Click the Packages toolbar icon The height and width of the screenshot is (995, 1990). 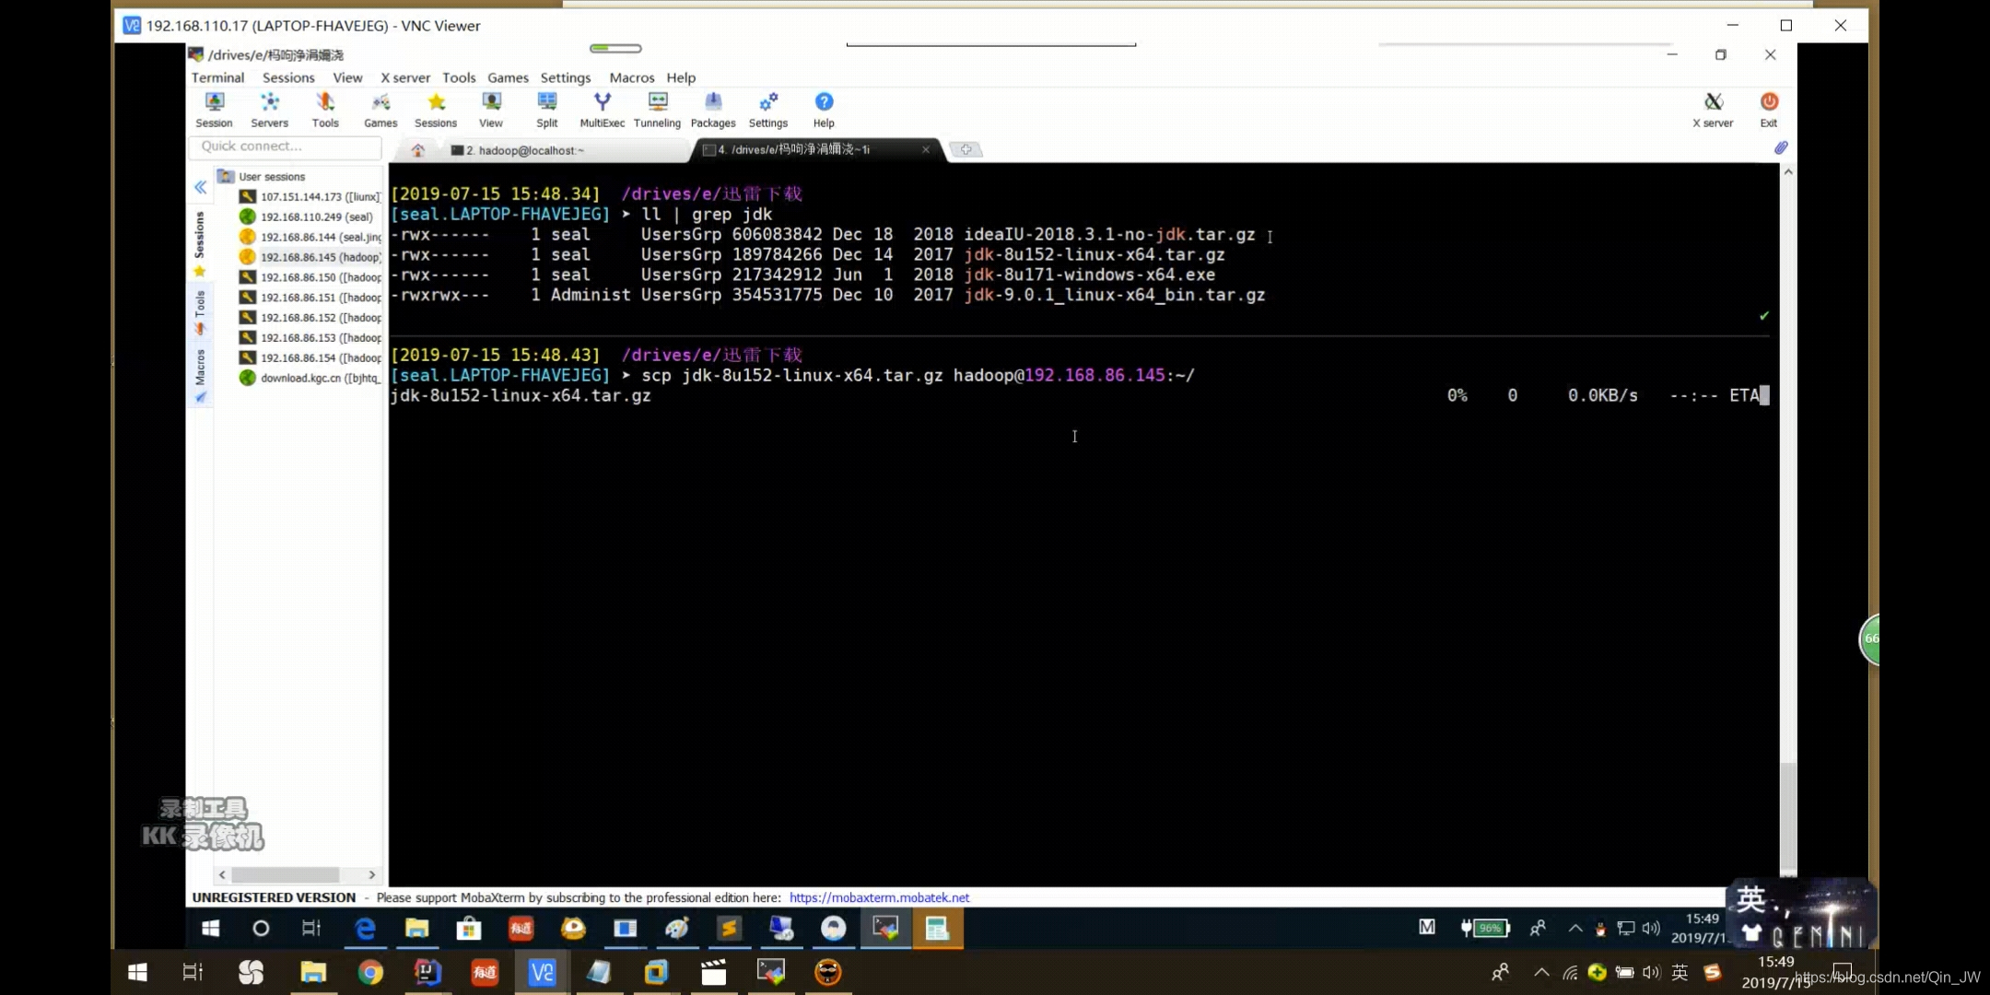(x=713, y=110)
